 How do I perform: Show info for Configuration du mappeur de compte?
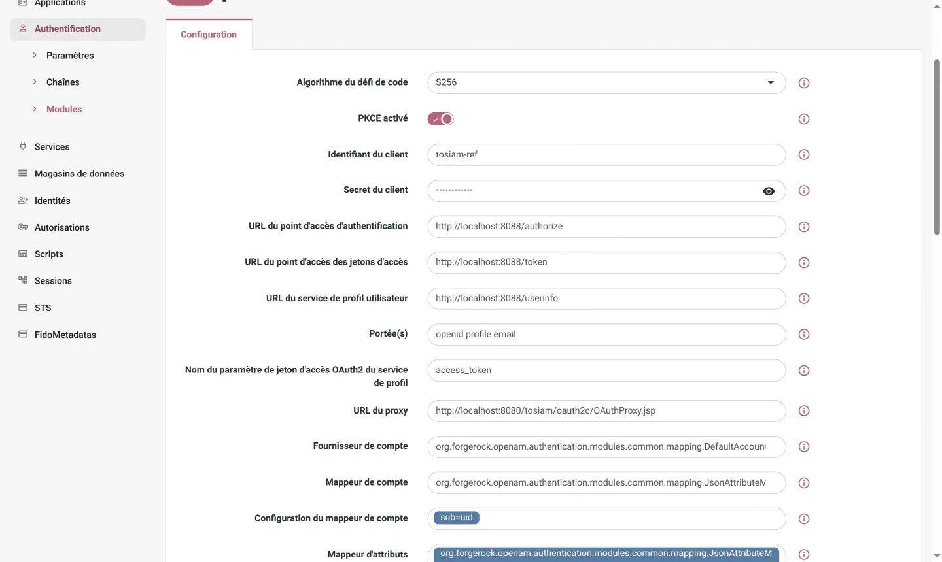click(x=804, y=519)
